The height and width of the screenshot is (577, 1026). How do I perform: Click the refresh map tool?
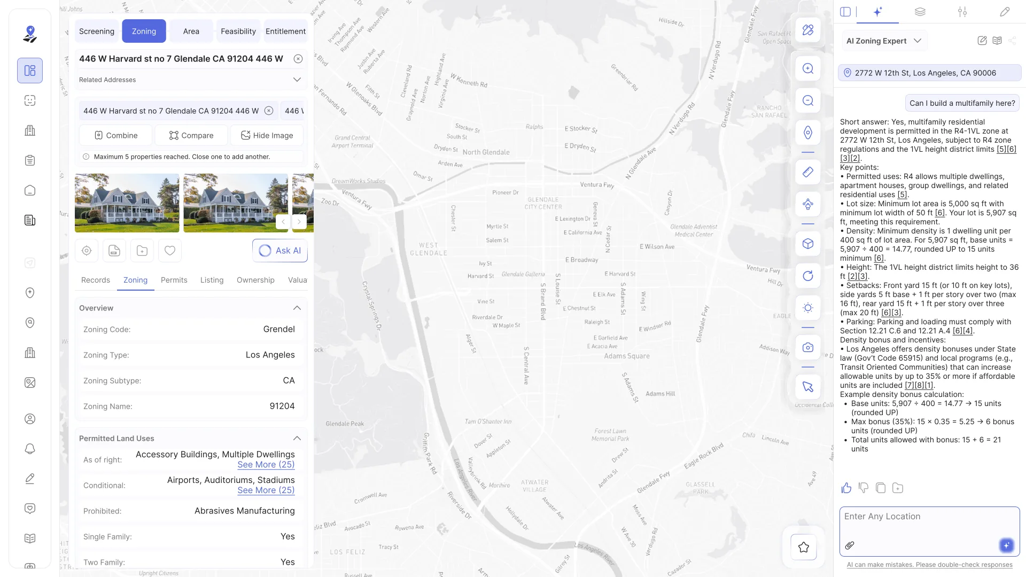pyautogui.click(x=808, y=276)
